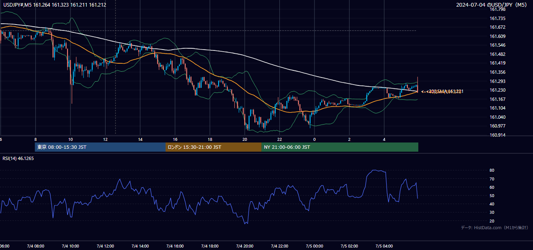Click price axis label 161.040
The width and height of the screenshot is (533, 250).
pyautogui.click(x=498, y=117)
